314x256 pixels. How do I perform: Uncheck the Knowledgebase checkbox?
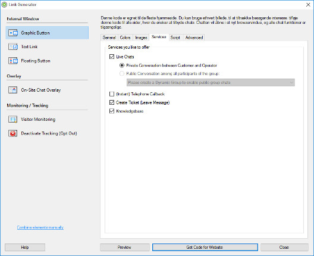point(112,111)
